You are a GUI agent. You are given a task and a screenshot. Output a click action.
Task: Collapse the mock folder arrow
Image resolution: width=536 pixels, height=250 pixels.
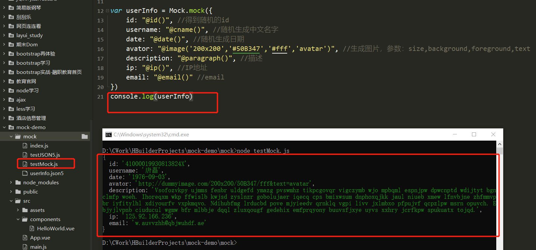[11, 136]
